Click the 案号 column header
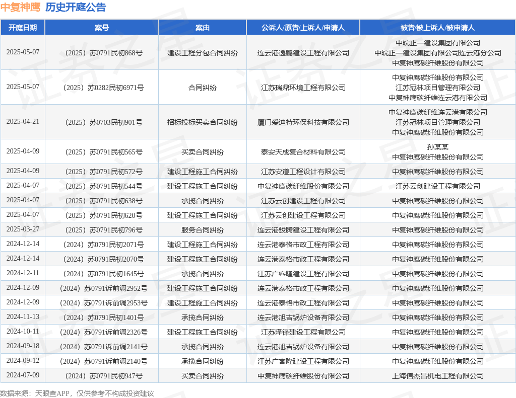The width and height of the screenshot is (516, 398). (x=102, y=28)
